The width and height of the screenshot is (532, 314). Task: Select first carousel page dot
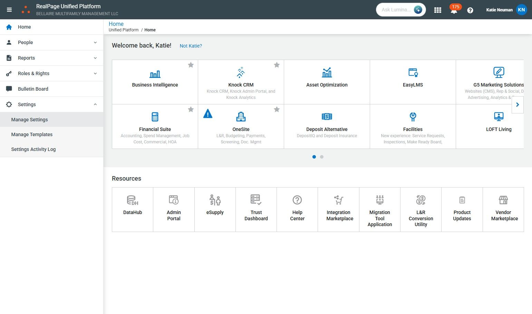[x=314, y=157]
